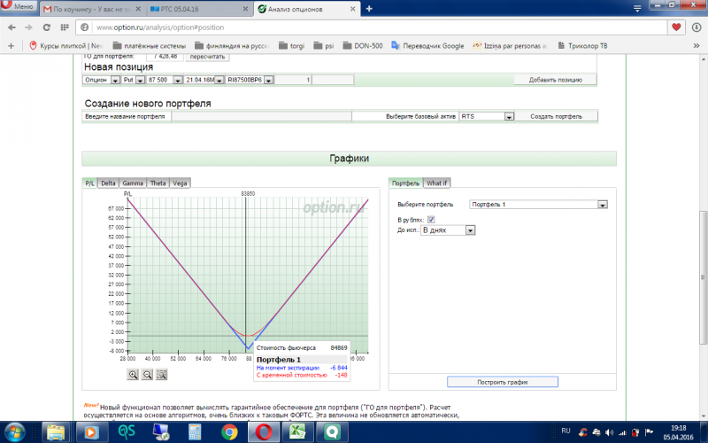
Task: Launch media player from taskbar
Action: (90, 432)
